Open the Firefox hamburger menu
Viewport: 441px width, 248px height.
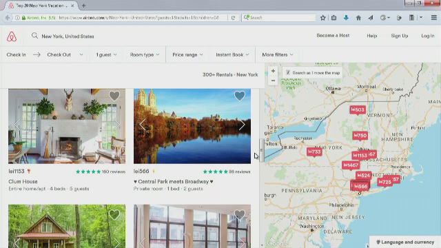(x=433, y=17)
